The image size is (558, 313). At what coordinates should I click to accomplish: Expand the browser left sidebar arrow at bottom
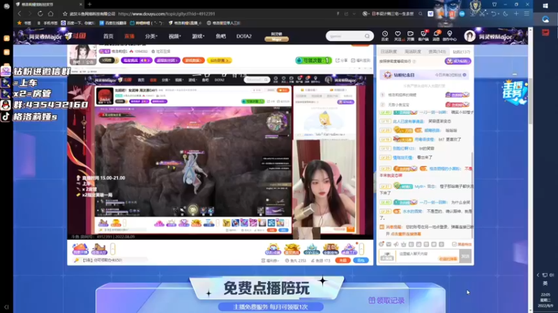tap(6, 307)
